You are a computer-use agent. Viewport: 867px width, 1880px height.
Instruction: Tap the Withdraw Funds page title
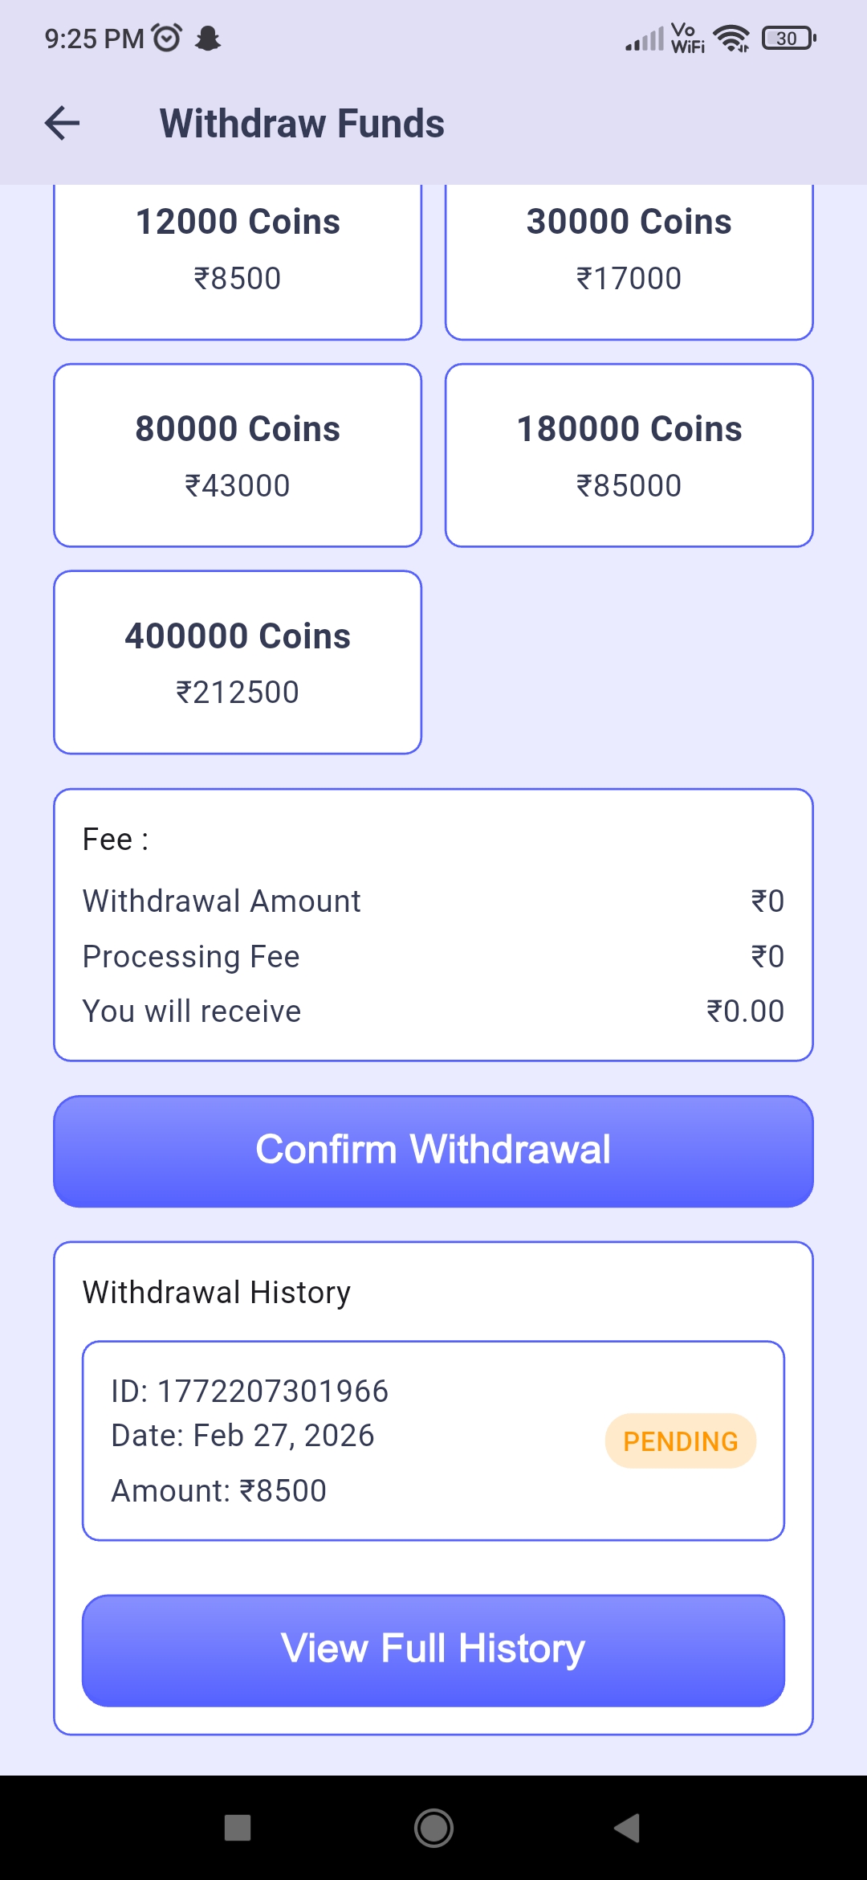[x=302, y=124]
